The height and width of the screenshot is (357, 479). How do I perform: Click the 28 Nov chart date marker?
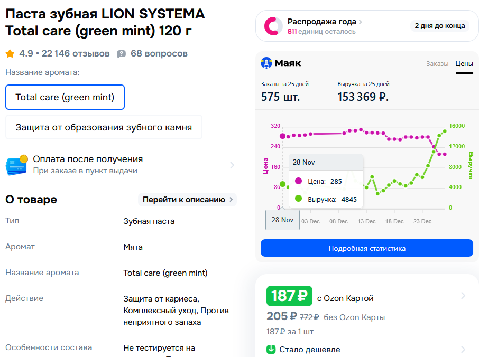pyautogui.click(x=282, y=220)
